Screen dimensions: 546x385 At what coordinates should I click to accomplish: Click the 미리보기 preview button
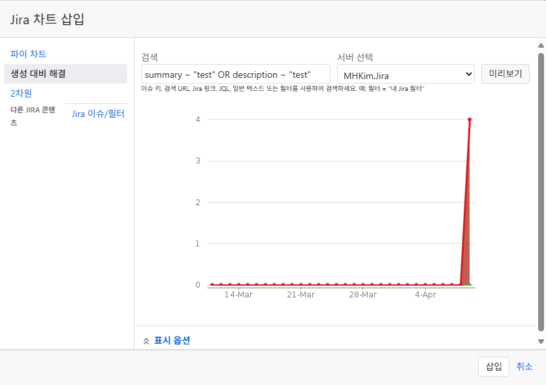pos(506,74)
